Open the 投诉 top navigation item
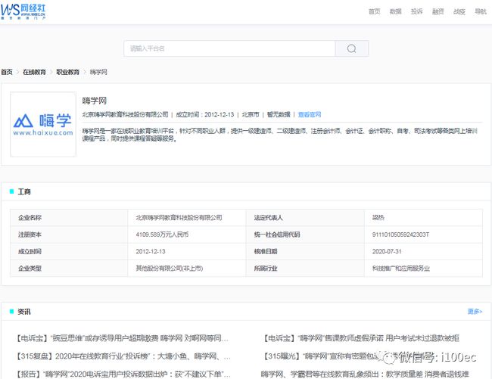 [417, 11]
